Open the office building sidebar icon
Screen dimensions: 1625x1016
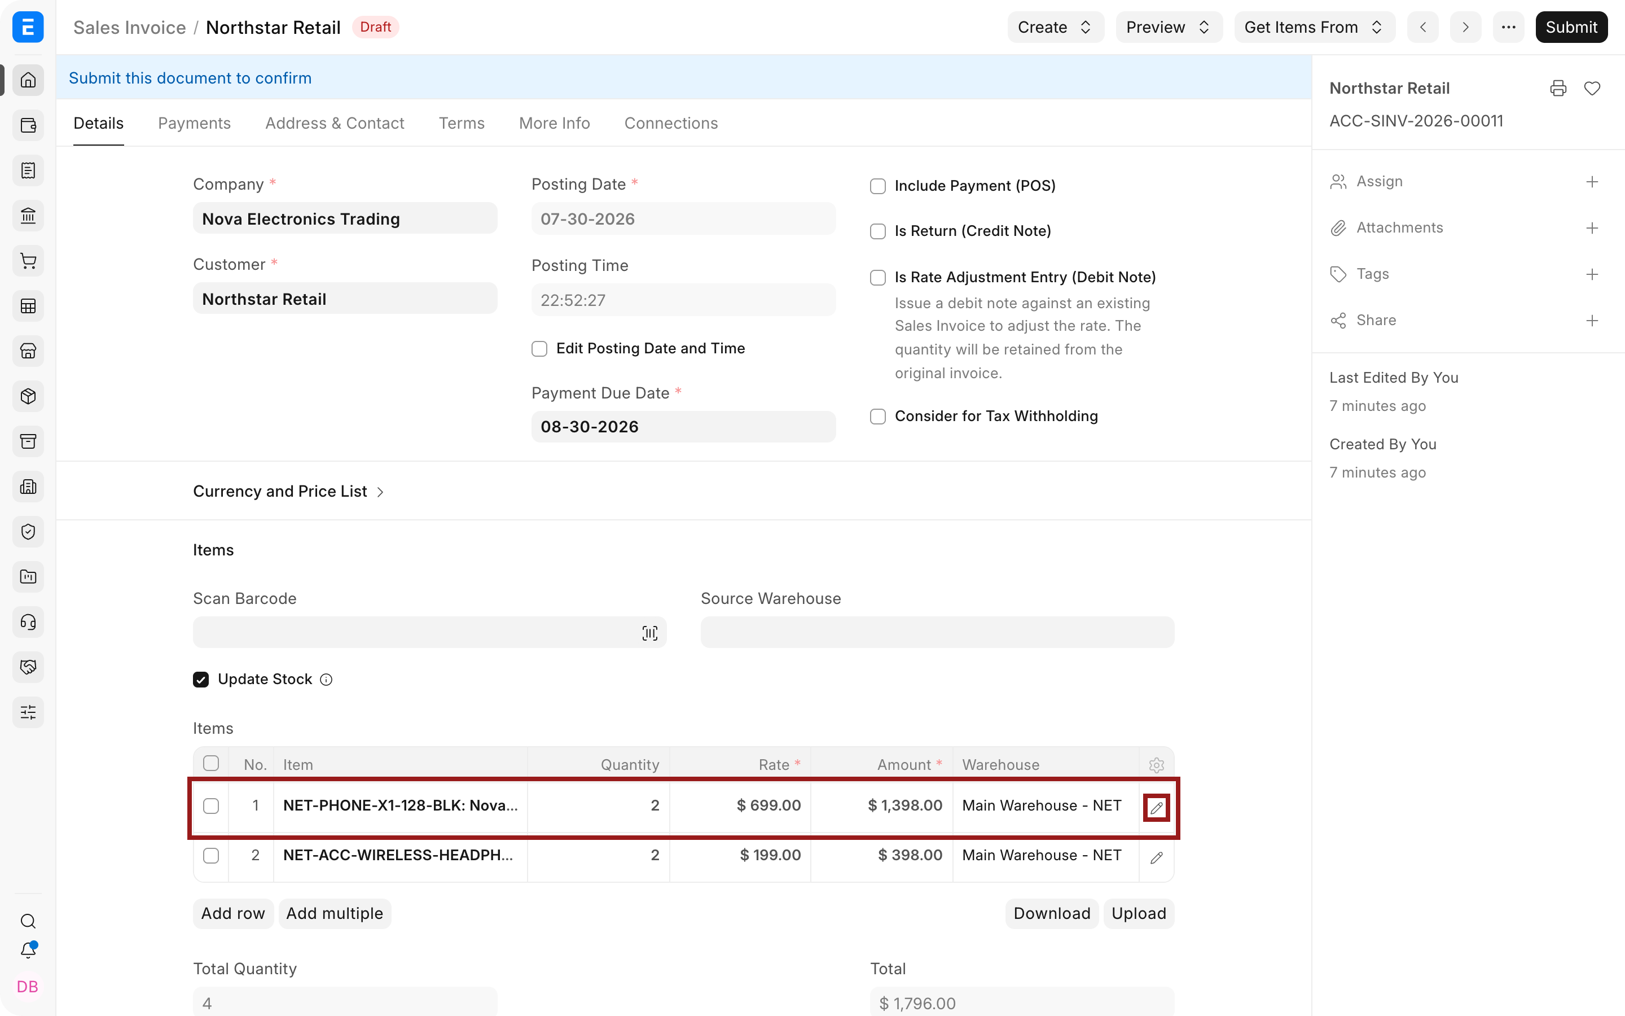[x=28, y=487]
